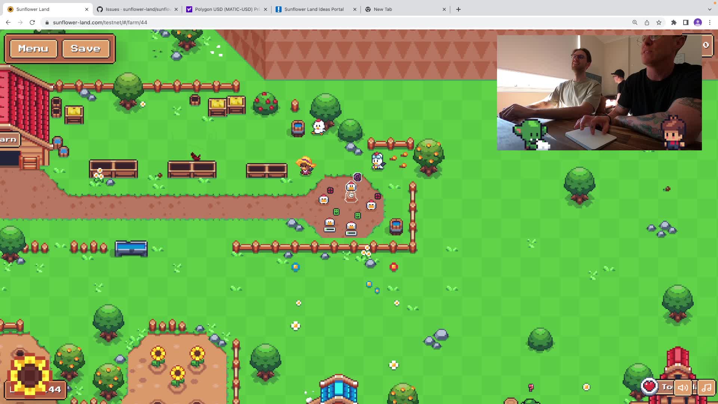Open the browser extensions puzzle icon

pyautogui.click(x=674, y=22)
